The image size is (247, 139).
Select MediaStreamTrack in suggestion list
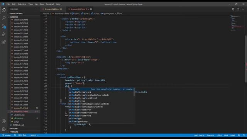[102, 92]
